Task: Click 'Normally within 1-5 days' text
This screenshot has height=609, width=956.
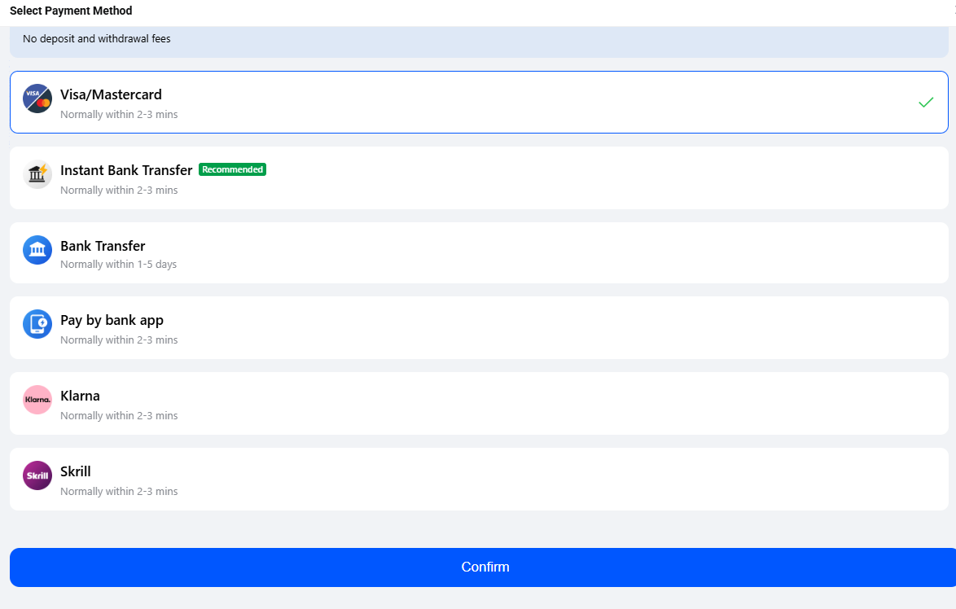Action: pos(118,265)
